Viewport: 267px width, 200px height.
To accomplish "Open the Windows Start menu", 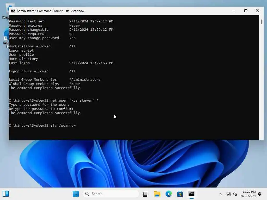I will (x=76, y=194).
